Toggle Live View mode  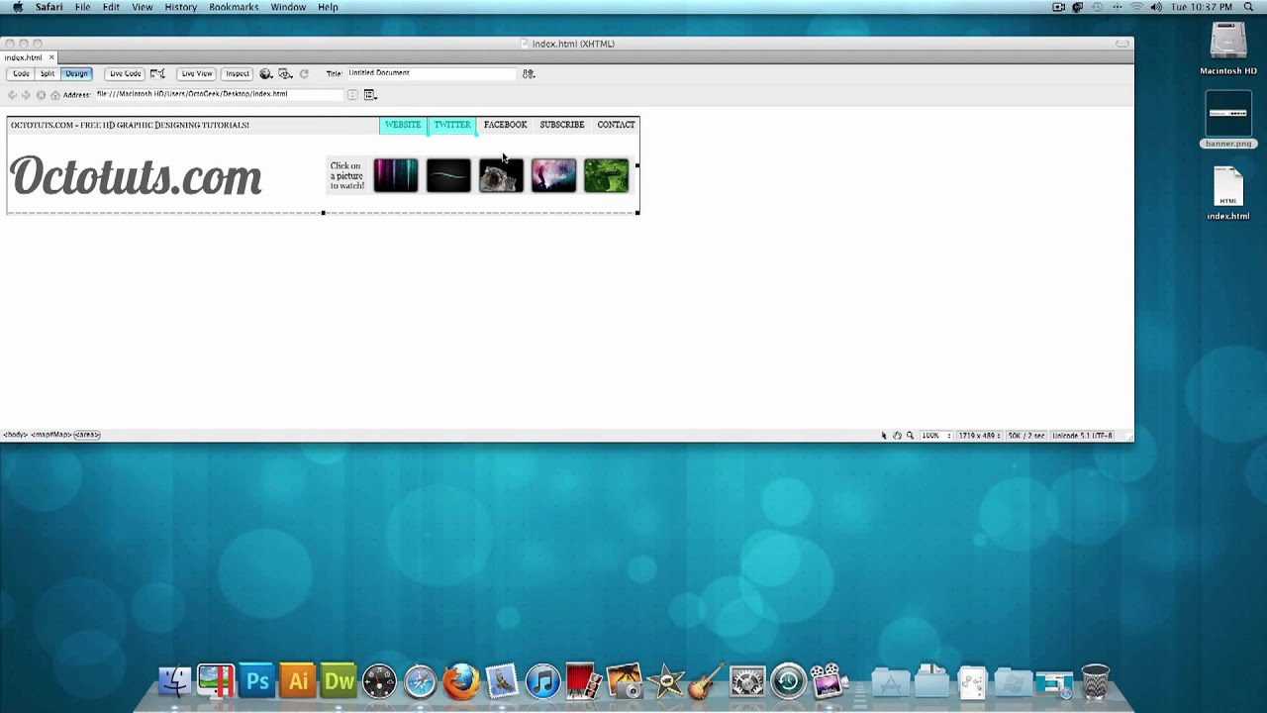[x=196, y=73]
